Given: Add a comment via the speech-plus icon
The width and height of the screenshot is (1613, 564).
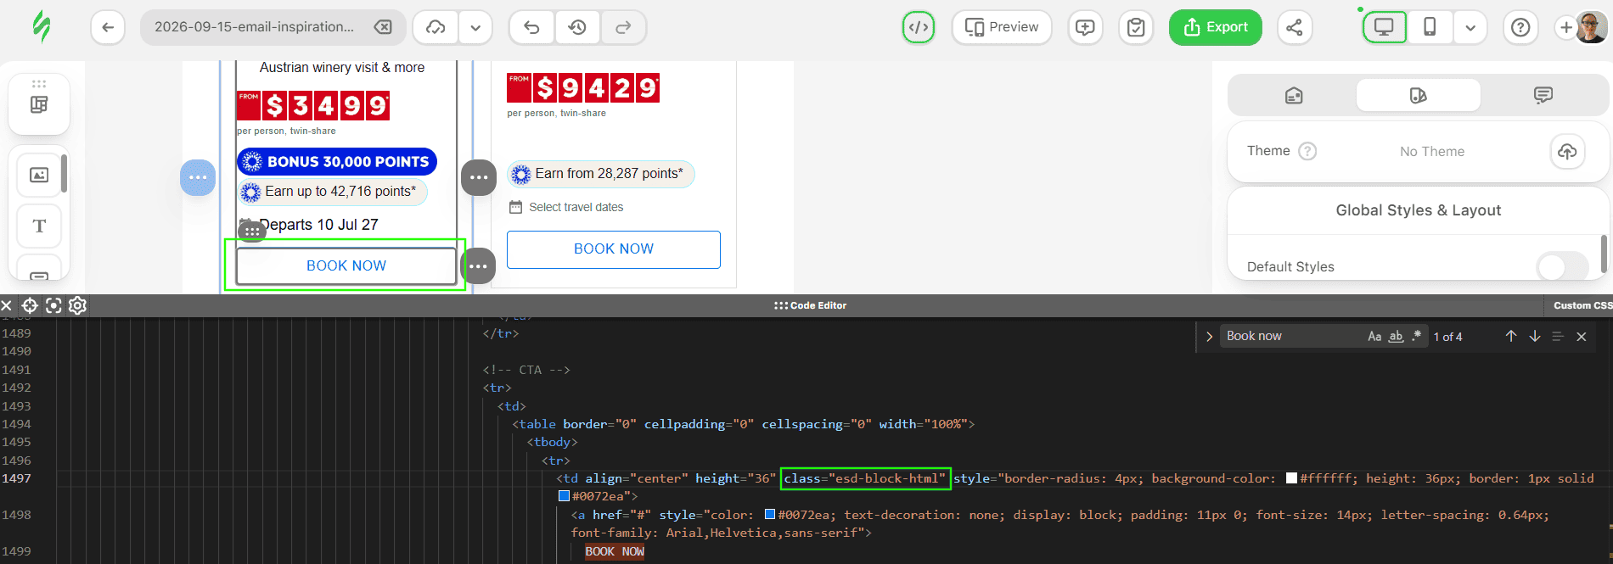Looking at the screenshot, I should pos(1085,27).
